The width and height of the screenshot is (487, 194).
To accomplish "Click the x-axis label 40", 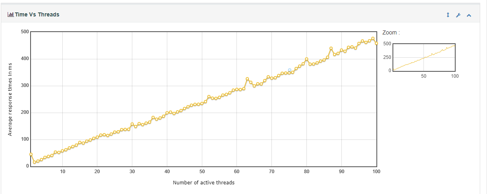I will (167, 172).
